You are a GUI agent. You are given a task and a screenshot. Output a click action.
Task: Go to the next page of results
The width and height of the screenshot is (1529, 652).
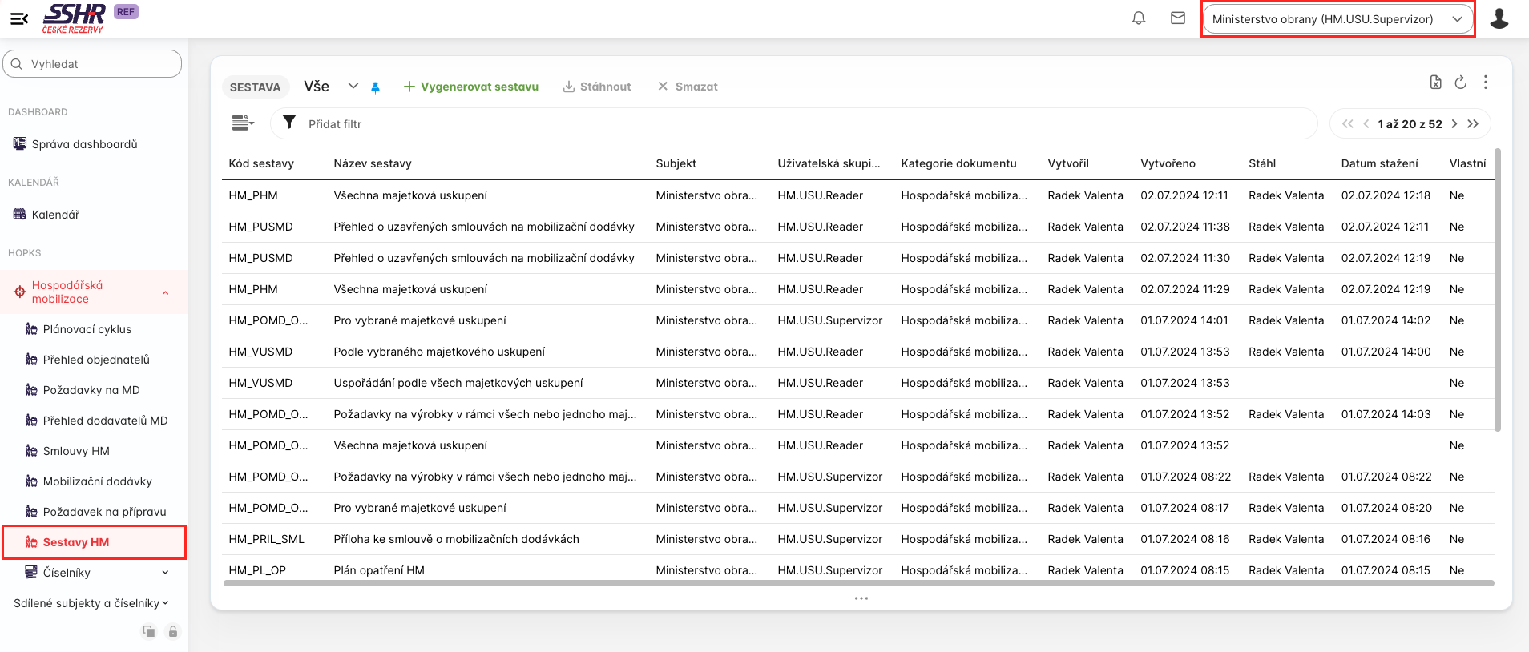[1454, 124]
